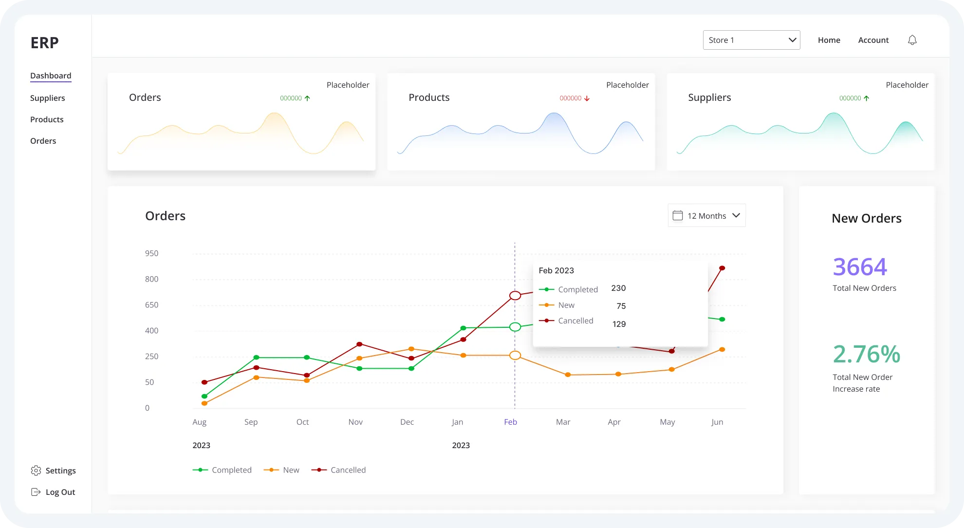Click the ERP logo
The height and width of the screenshot is (528, 964).
tap(44, 43)
